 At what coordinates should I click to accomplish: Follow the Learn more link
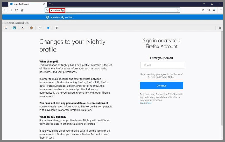(x=146, y=103)
